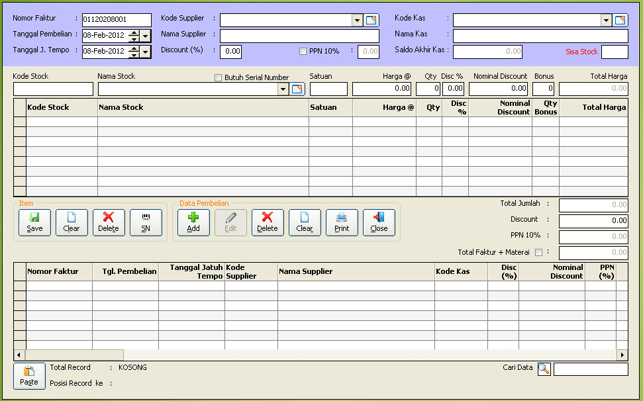Open lookup icon beside Kode Kas
This screenshot has width=643, height=401.
[x=620, y=20]
